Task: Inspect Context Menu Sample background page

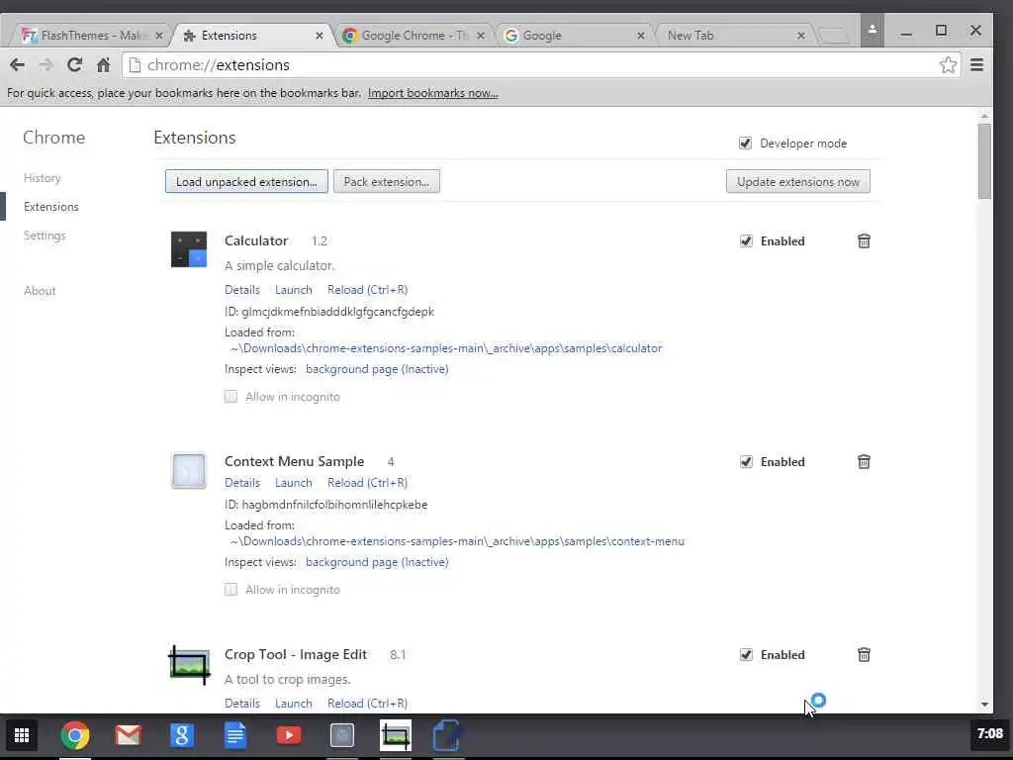Action: 377,562
